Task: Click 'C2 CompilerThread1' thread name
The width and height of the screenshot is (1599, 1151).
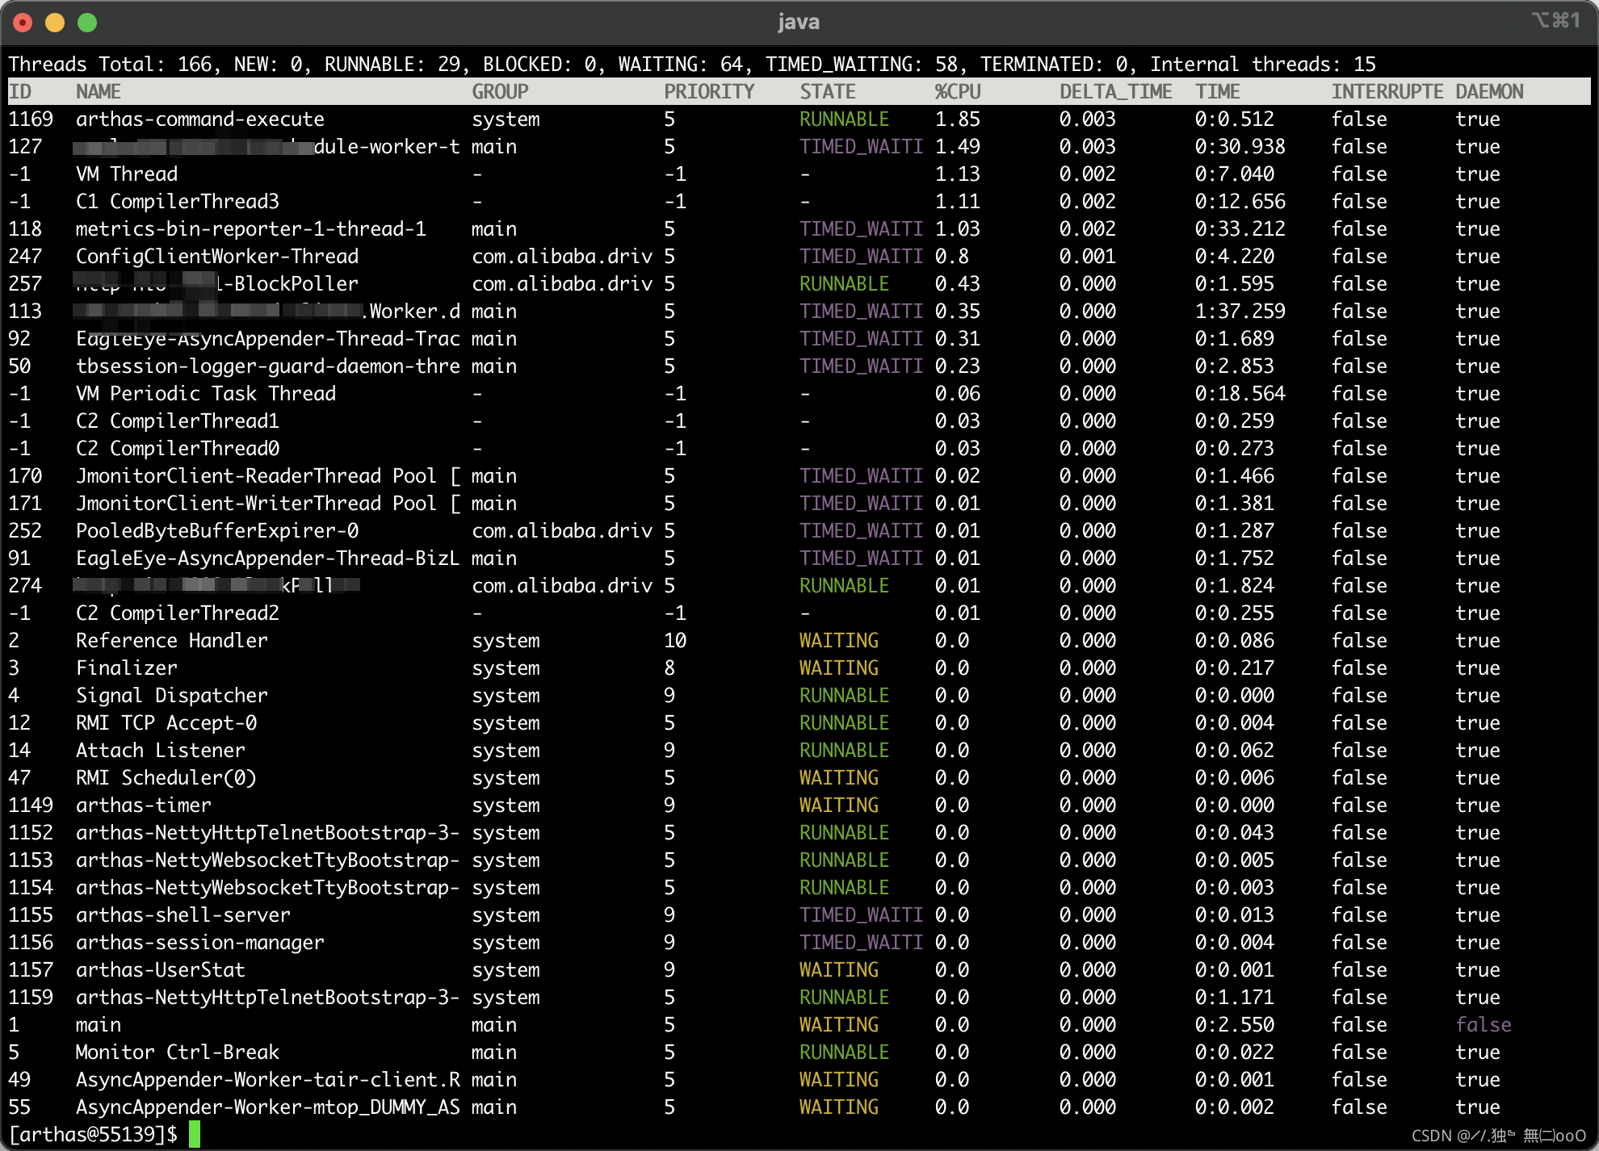Action: (178, 421)
